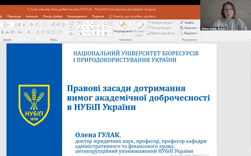Click the Знайти button
251x156 pixels.
187,23
